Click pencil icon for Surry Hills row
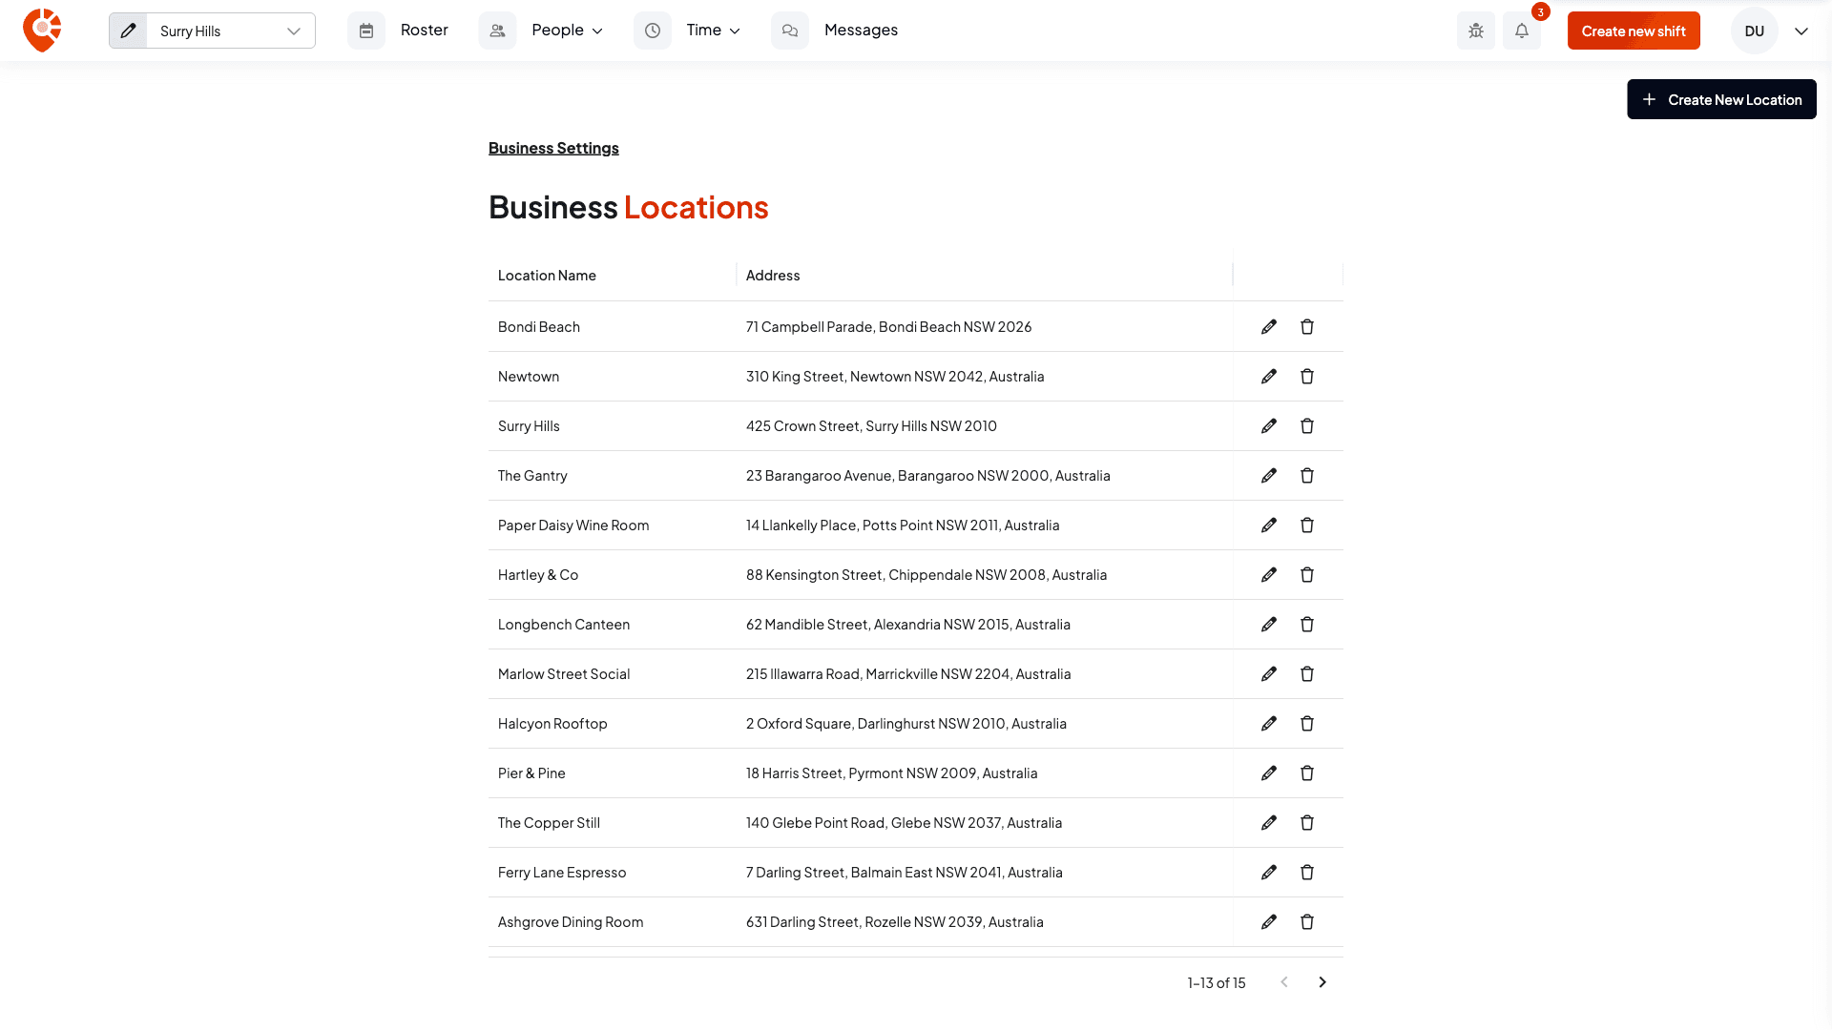1832x1030 pixels. [1269, 426]
